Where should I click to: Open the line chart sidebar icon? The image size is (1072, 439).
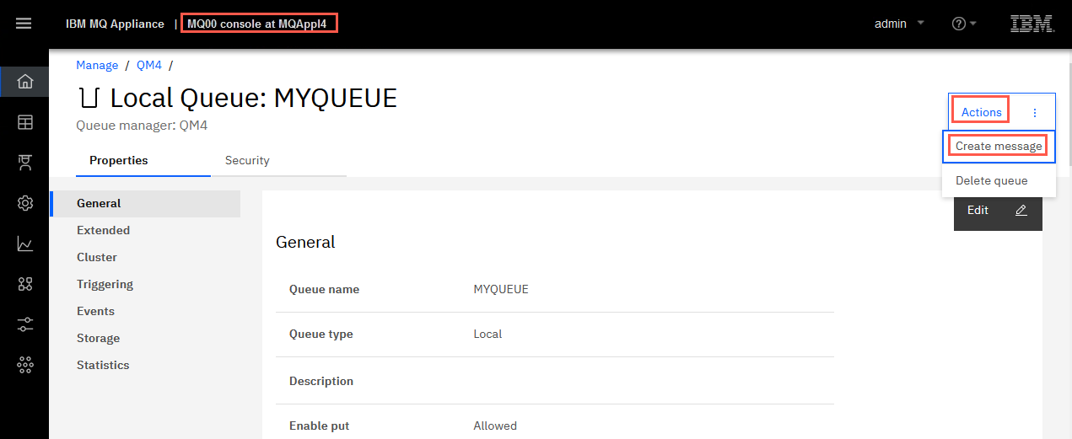click(x=24, y=244)
